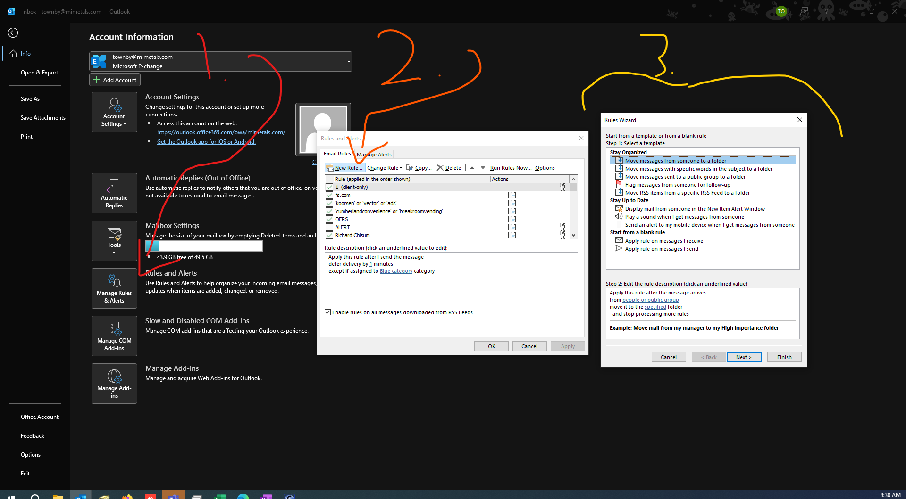This screenshot has width=906, height=499.
Task: Click client-only tools icon on ALERT row
Action: pos(562,227)
